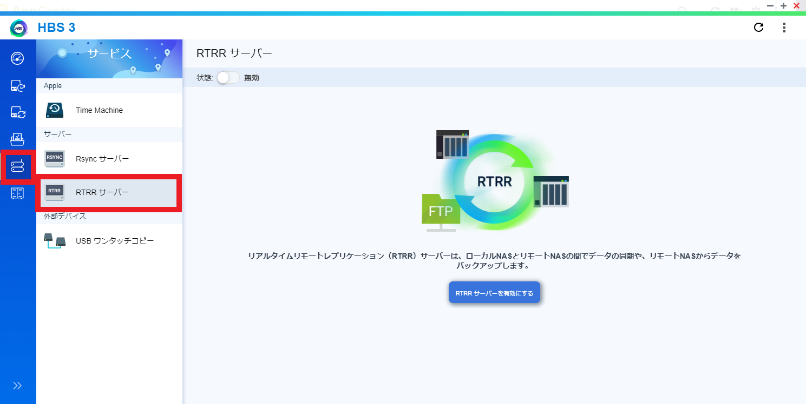Select USB ワンタッチコピー entry
This screenshot has height=404, width=806.
coord(109,241)
